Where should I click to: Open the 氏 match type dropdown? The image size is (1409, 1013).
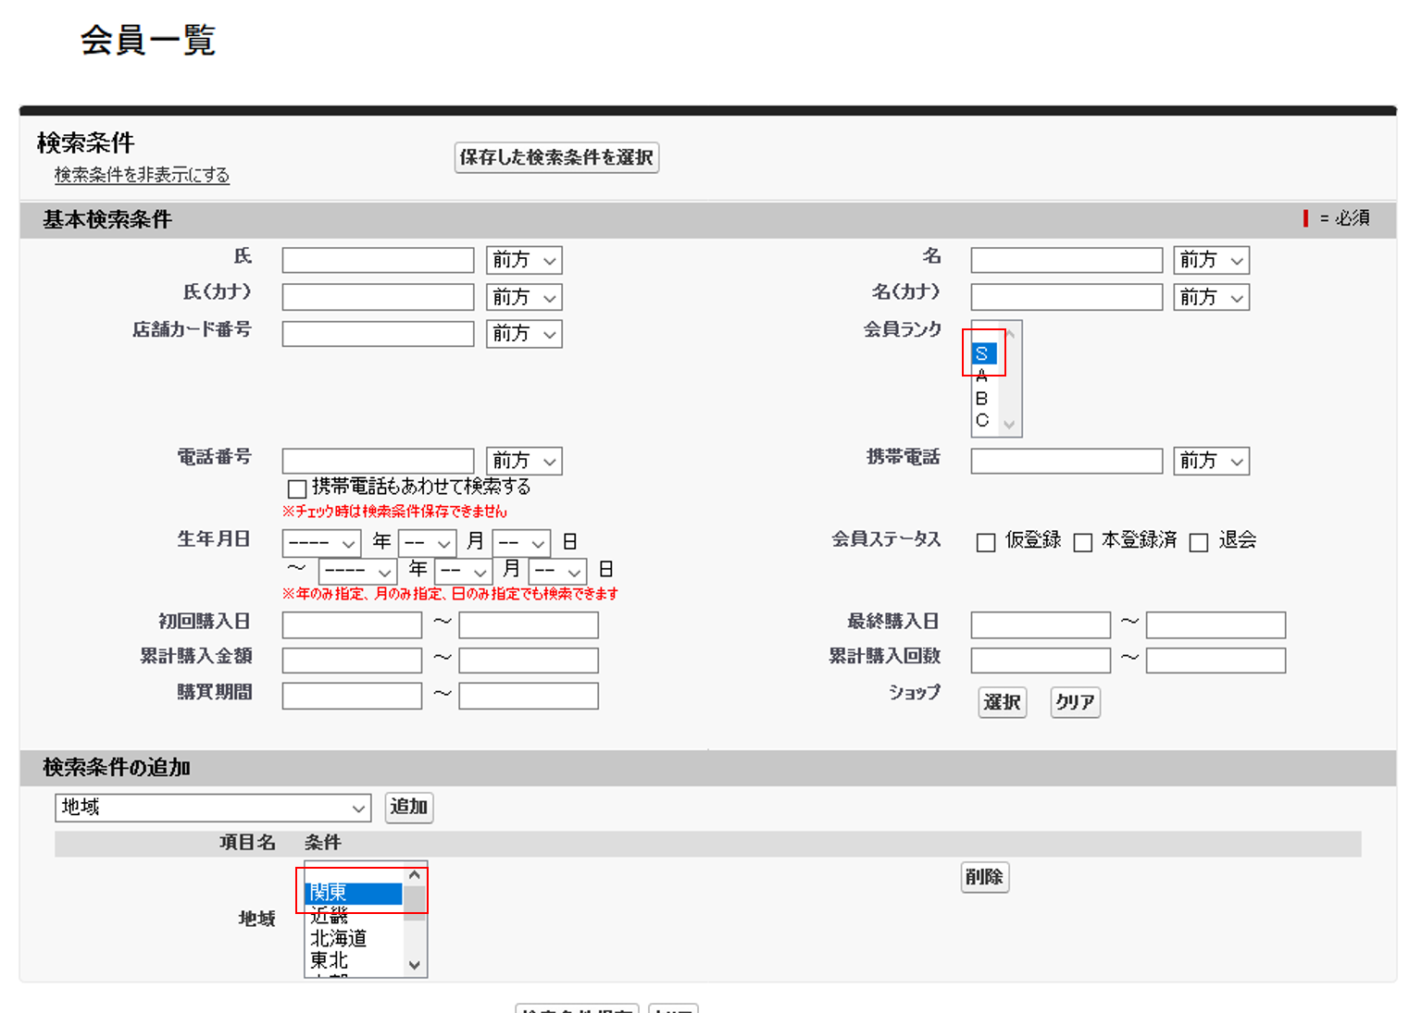click(x=524, y=261)
